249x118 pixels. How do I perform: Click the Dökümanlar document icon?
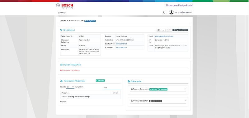pos(129,82)
